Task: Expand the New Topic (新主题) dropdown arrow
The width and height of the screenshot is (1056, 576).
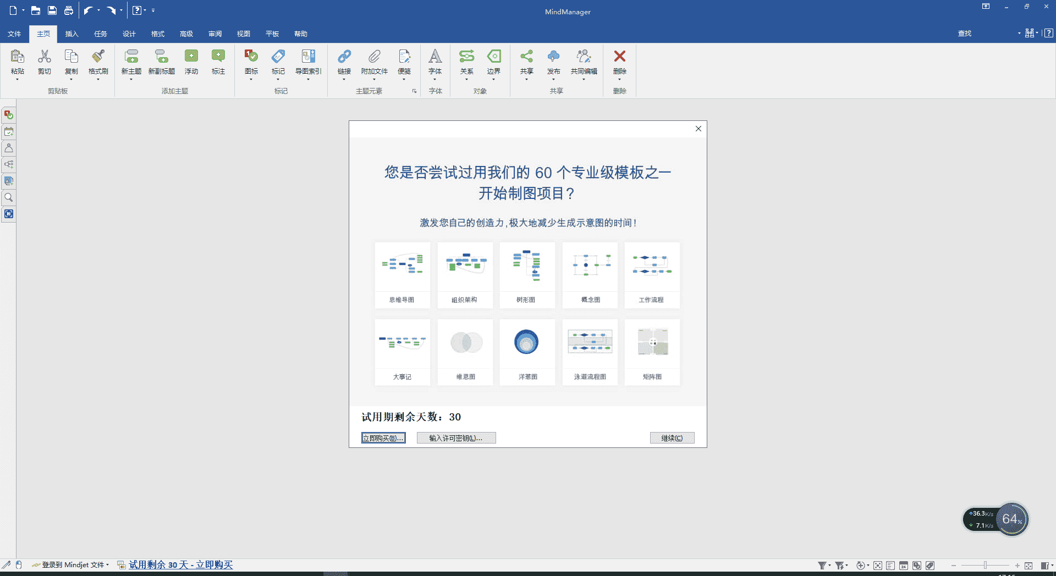Action: [131, 80]
